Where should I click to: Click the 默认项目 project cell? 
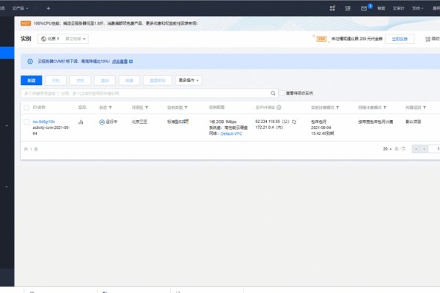point(414,122)
